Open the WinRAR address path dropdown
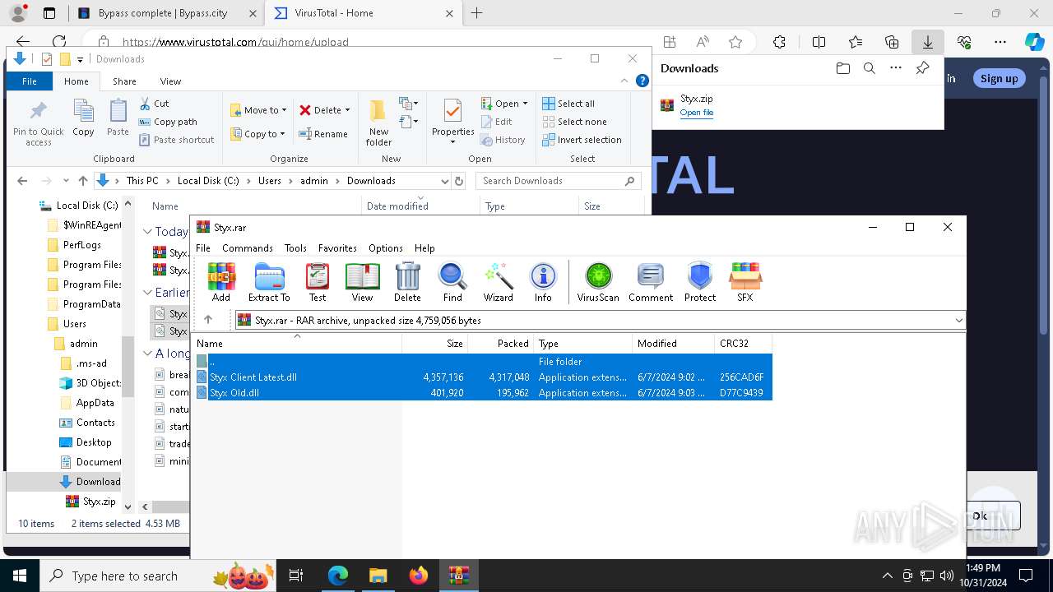 [x=958, y=320]
